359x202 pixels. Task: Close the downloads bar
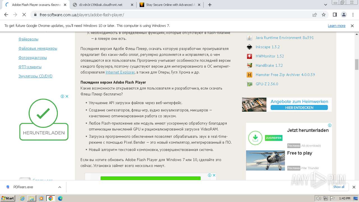coord(354,187)
